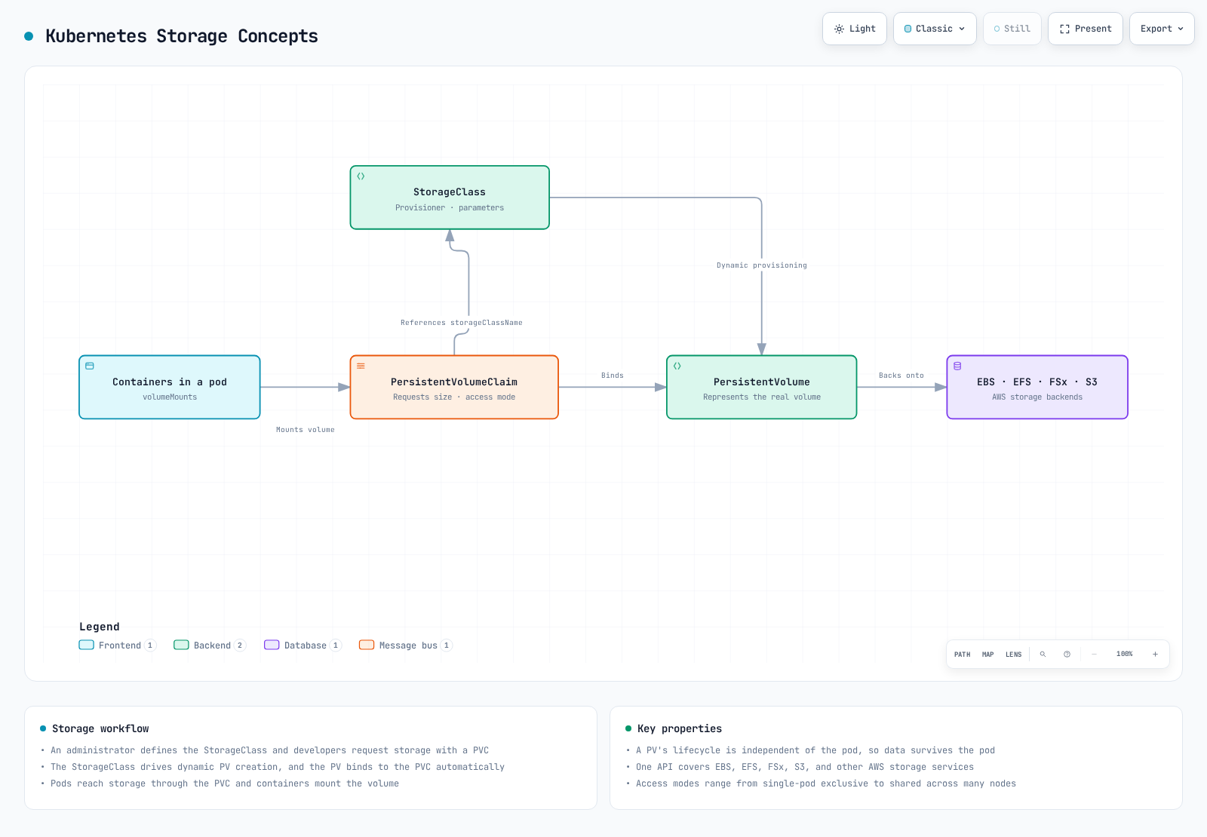Click the code icon on StorageClass node
Viewport: 1207px width, 837px height.
coord(361,176)
